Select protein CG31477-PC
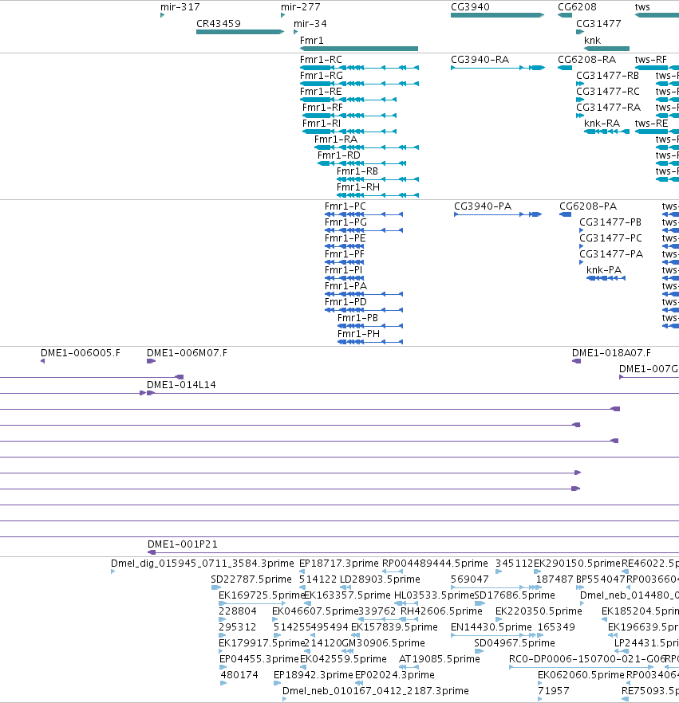The image size is (679, 703). pos(582,246)
